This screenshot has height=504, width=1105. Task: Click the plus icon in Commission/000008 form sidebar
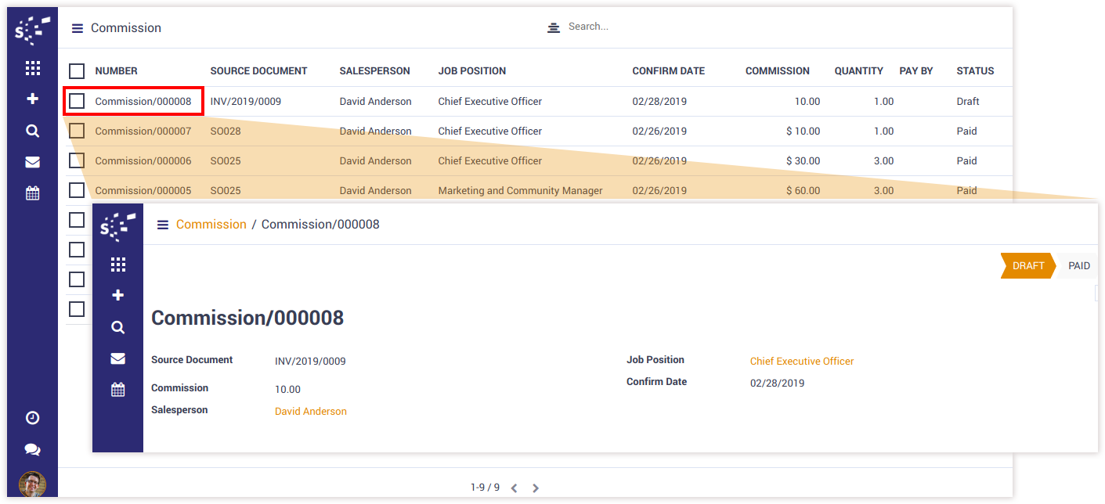point(117,295)
